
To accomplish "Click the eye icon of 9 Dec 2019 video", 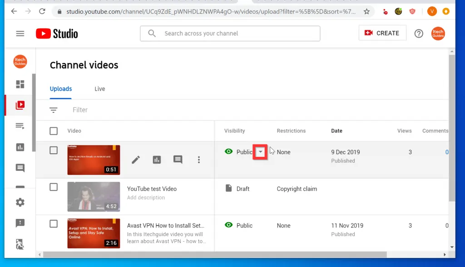I will pos(229,151).
